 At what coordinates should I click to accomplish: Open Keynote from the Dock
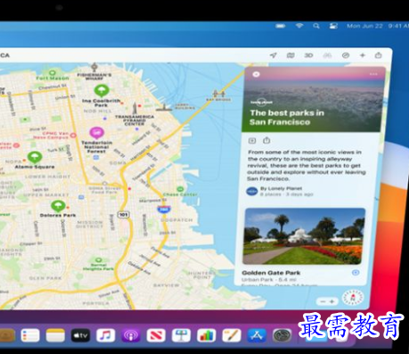(x=181, y=335)
